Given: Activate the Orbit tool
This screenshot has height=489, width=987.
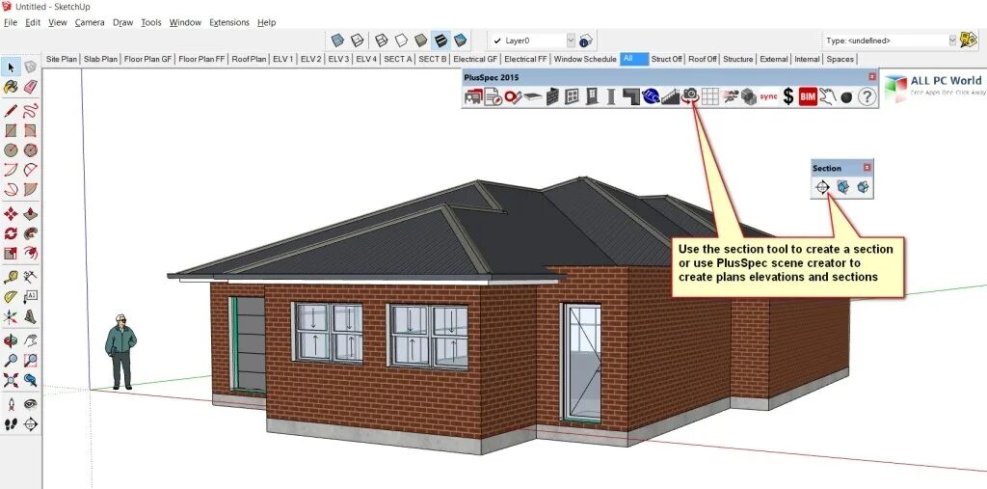Looking at the screenshot, I should coord(11,340).
